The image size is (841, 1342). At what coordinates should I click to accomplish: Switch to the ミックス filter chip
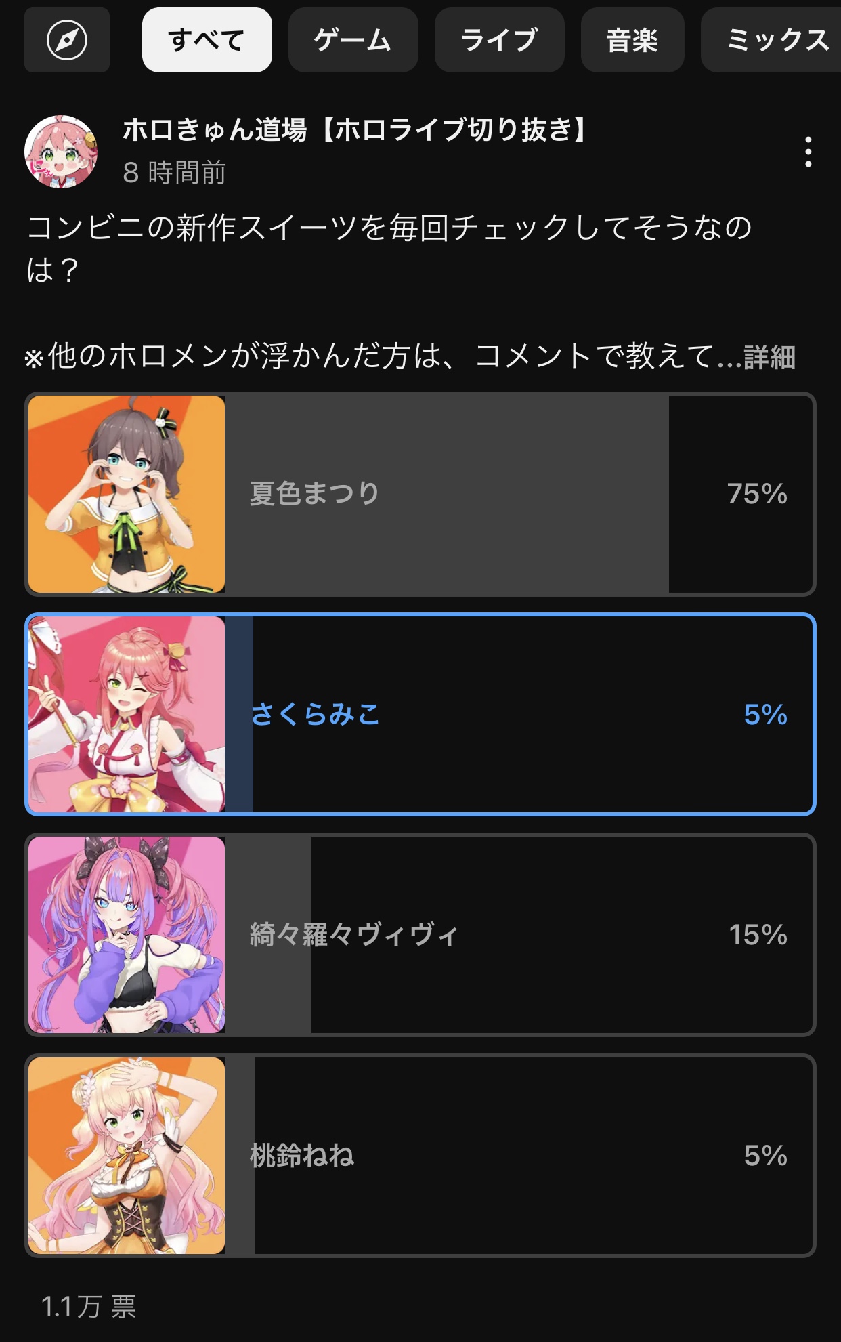tap(771, 40)
